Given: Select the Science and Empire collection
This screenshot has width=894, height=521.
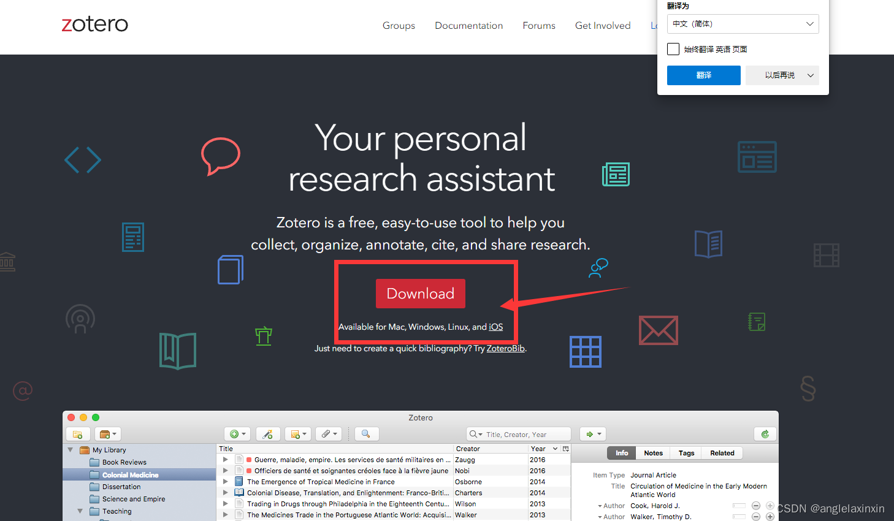Looking at the screenshot, I should pyautogui.click(x=134, y=499).
